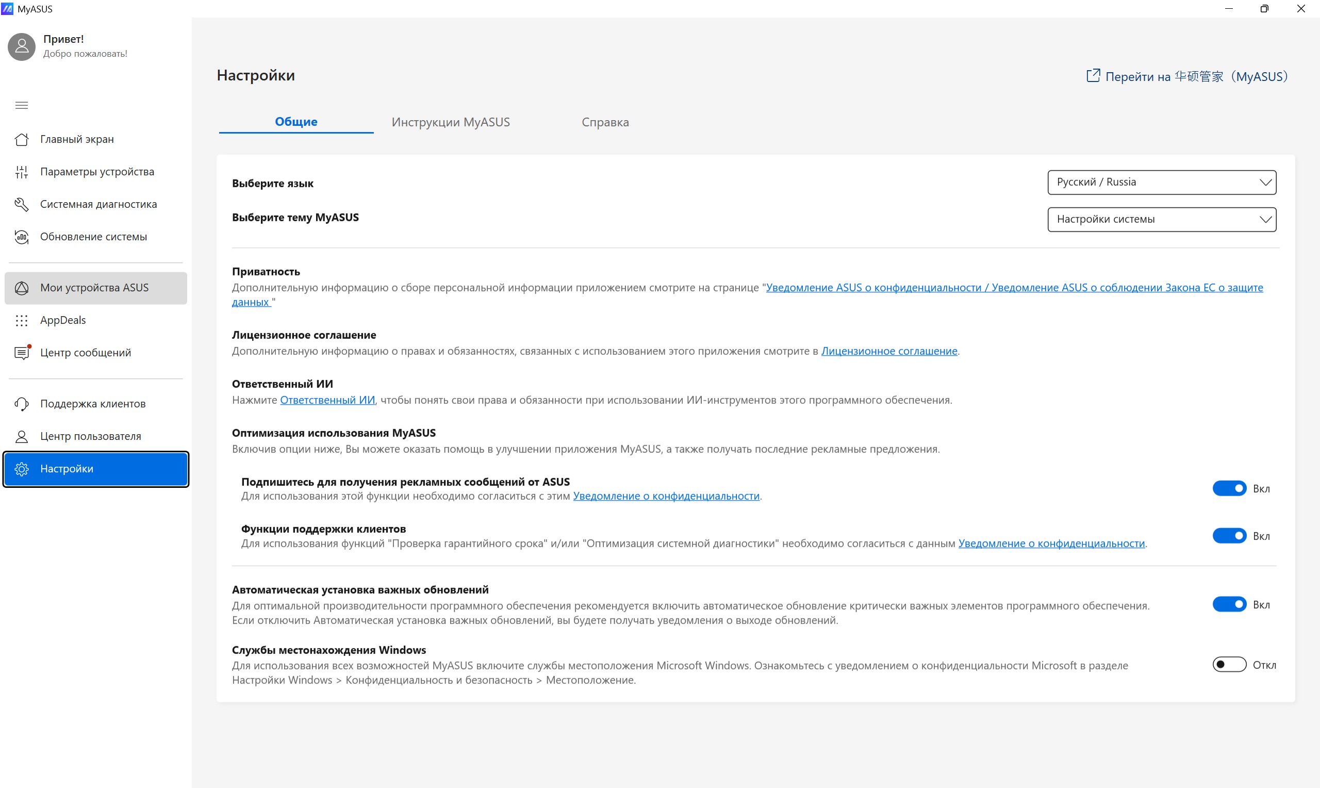
Task: Toggle Функции поддержки клиентов switch
Action: [x=1229, y=536]
